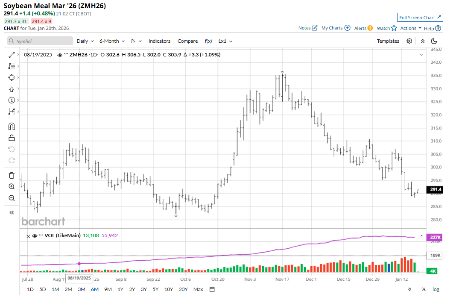Select the 3M time range

(x=82, y=290)
